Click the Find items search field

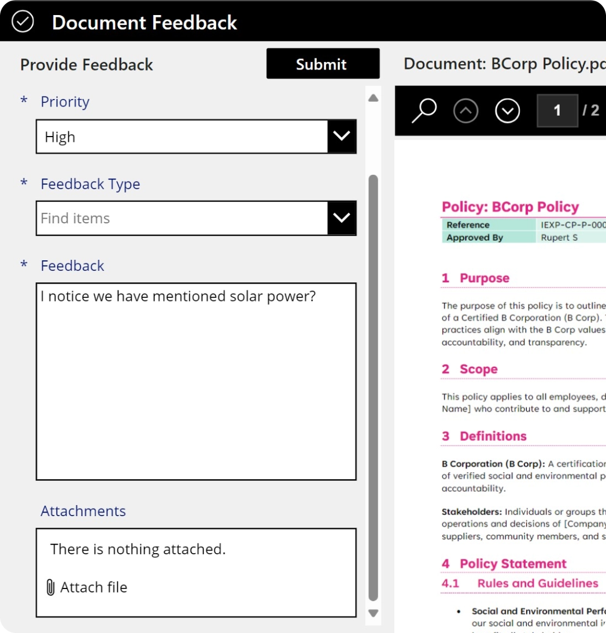(x=182, y=218)
